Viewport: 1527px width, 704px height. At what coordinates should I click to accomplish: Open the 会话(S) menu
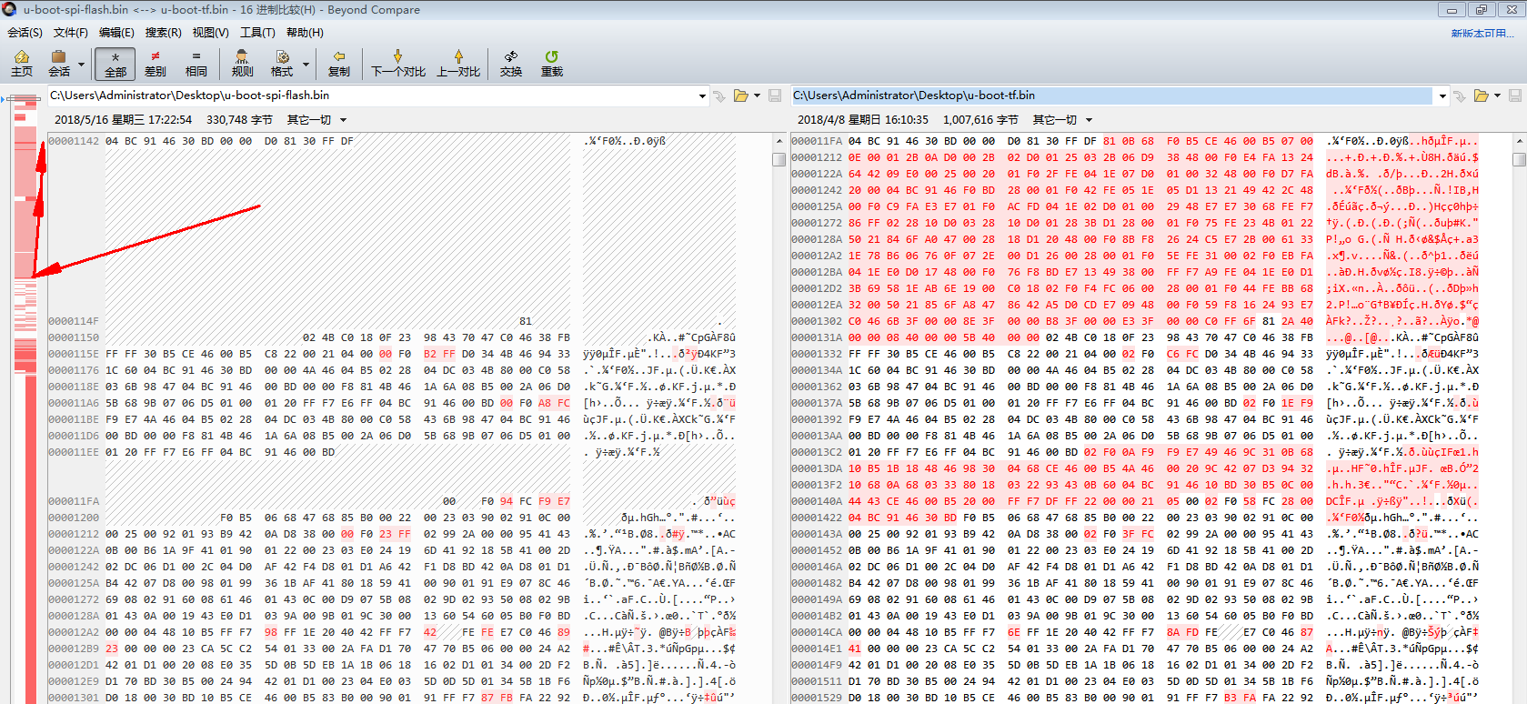pos(25,33)
